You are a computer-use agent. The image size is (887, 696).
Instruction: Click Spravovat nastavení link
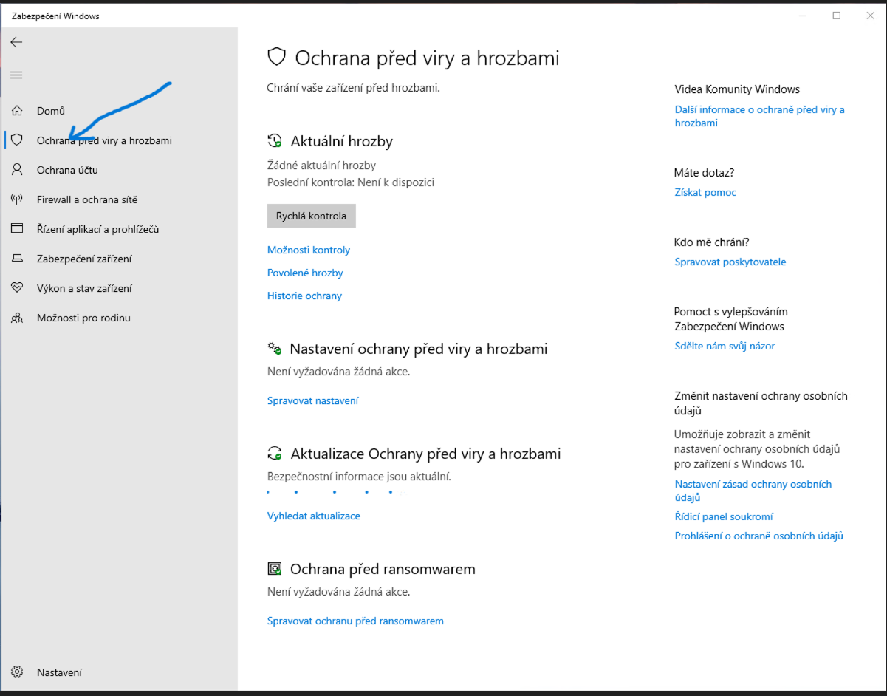[x=312, y=400]
